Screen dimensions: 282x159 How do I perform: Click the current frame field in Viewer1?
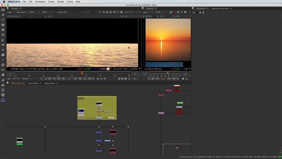[x=69, y=79]
